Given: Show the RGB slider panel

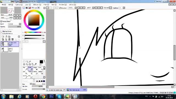Looking at the screenshot, I should click(27, 8).
